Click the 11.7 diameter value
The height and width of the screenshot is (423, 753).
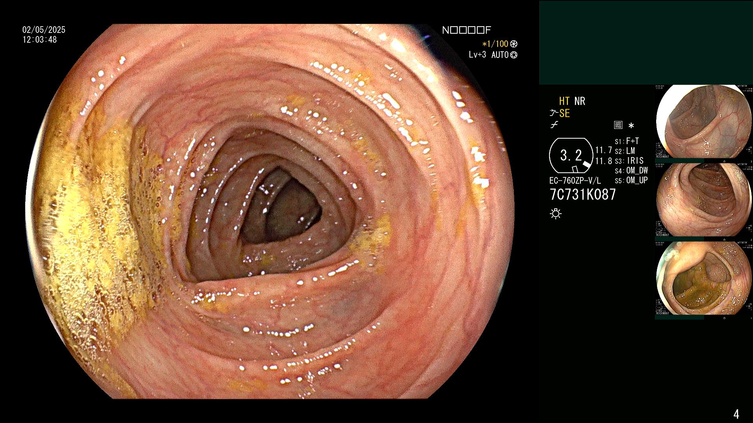(x=604, y=150)
